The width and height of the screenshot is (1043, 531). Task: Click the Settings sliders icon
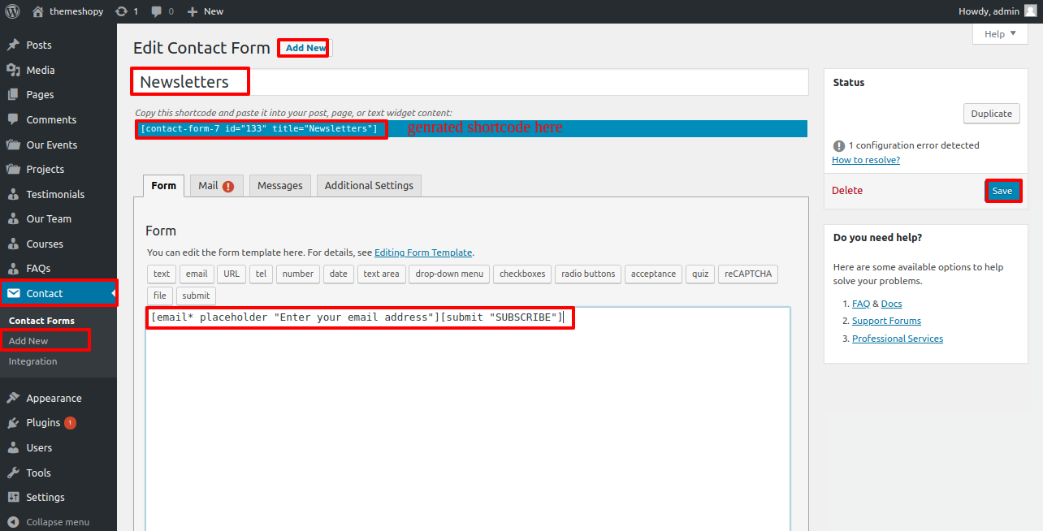pyautogui.click(x=13, y=497)
